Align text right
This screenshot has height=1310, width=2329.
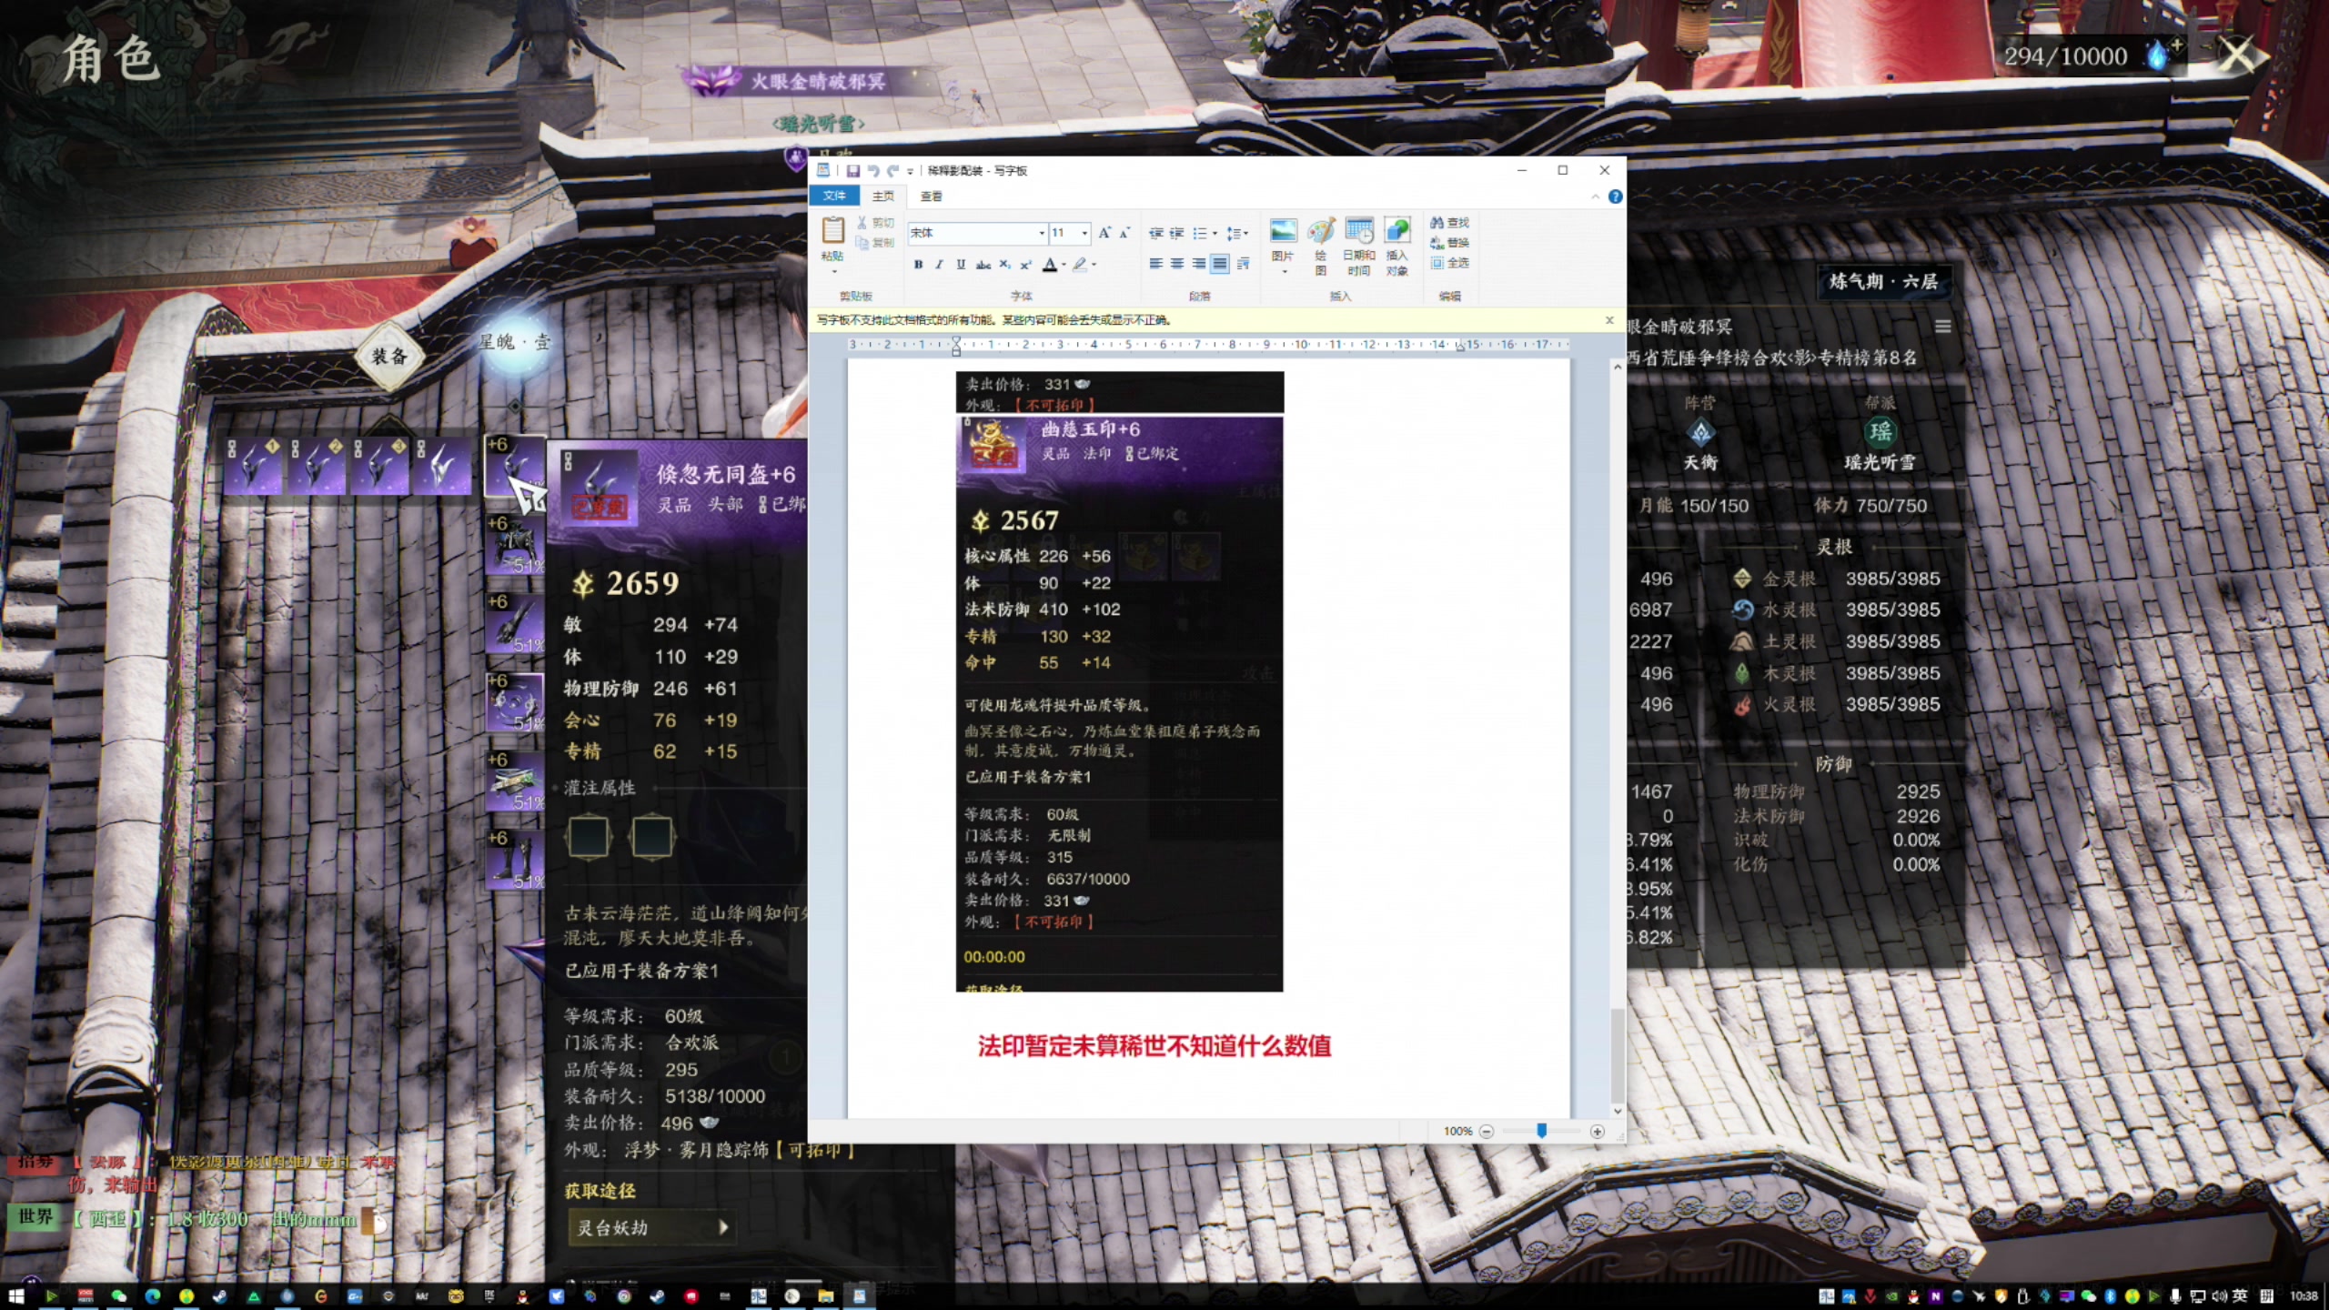[1199, 264]
